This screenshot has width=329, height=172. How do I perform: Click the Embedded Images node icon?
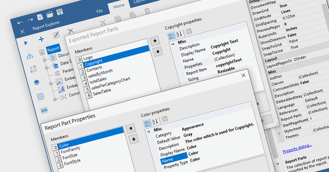(59, 81)
